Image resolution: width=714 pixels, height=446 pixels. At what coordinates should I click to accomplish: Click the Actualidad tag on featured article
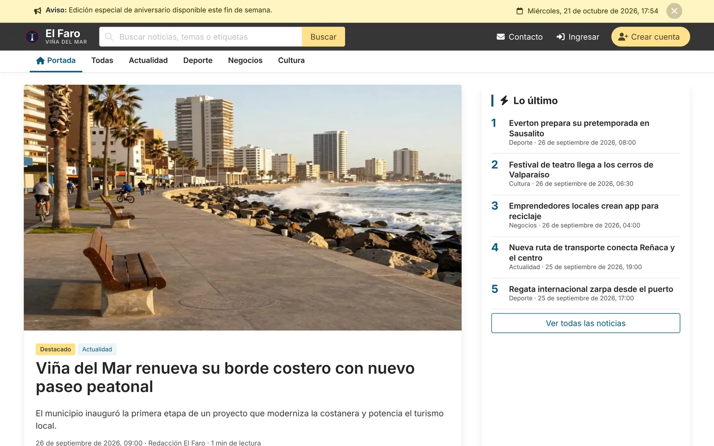[x=97, y=349]
